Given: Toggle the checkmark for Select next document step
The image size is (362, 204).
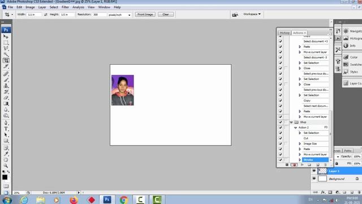Looking at the screenshot, I should [281, 106].
